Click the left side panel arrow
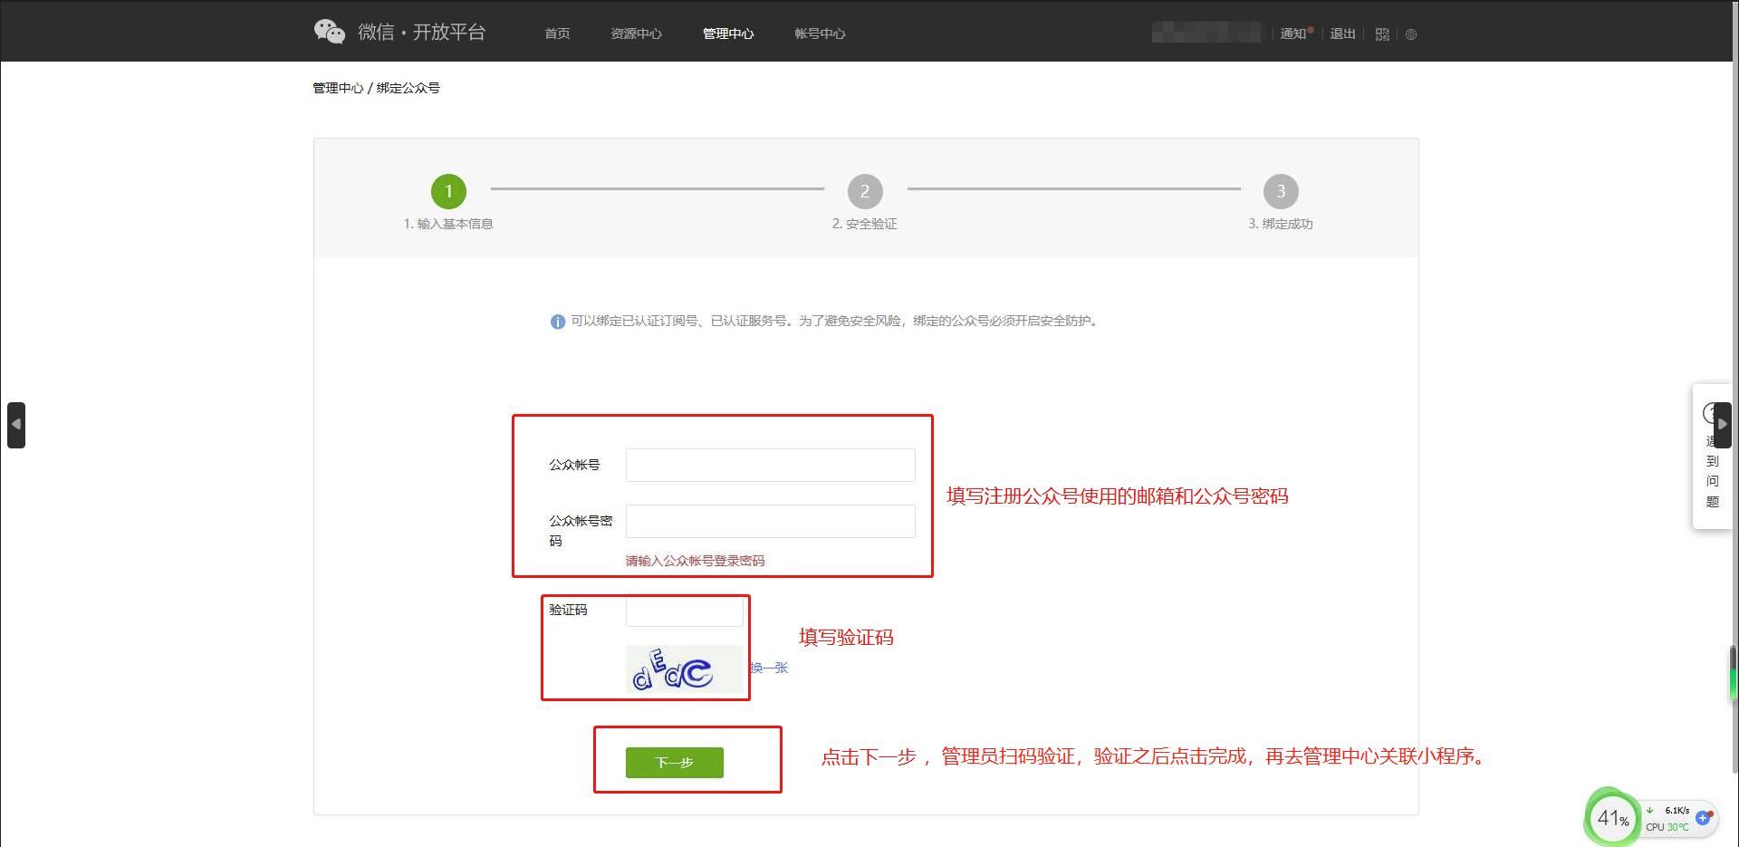 coord(16,425)
